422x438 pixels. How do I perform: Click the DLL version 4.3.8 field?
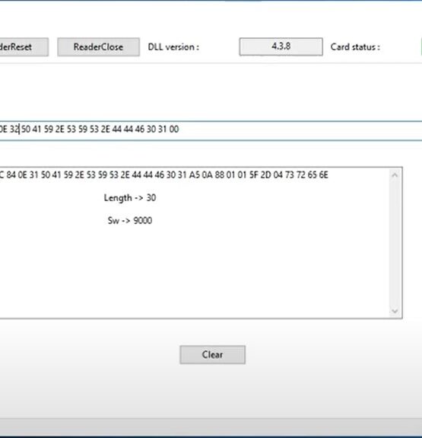click(281, 46)
